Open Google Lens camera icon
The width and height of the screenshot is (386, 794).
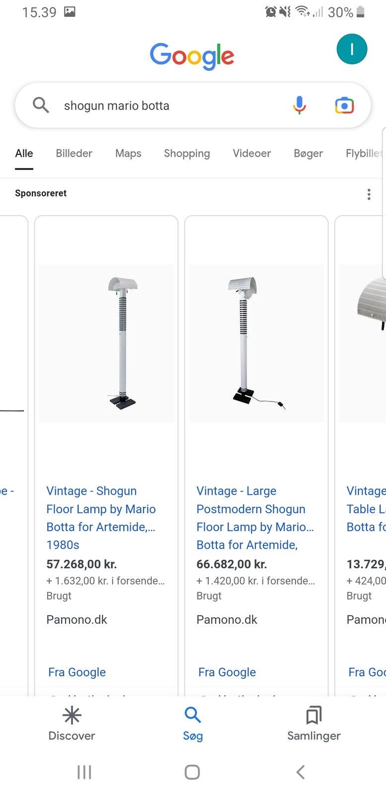pyautogui.click(x=344, y=105)
